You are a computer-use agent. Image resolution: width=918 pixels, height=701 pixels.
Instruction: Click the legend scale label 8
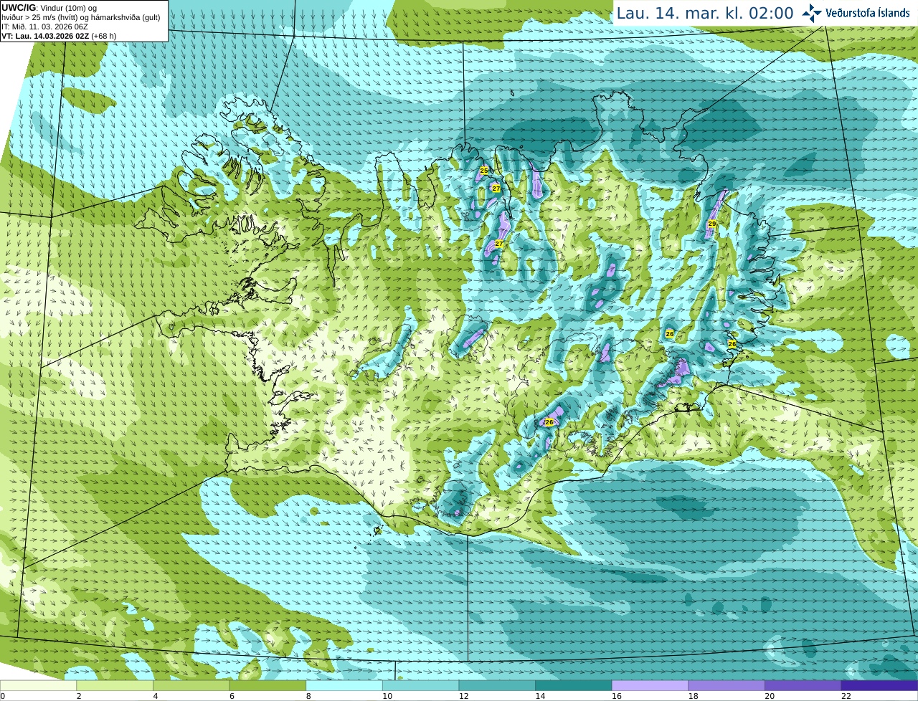308,696
